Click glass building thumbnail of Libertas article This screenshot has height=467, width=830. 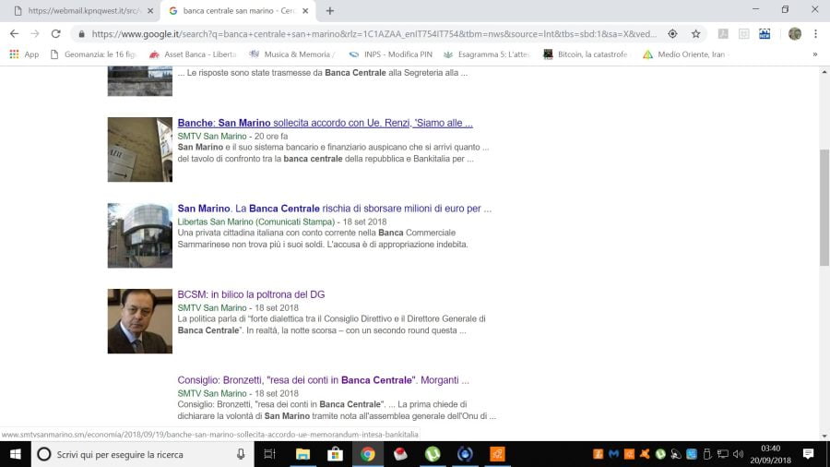tap(140, 235)
